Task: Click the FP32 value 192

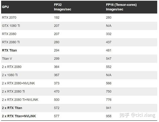Action: 57,18
